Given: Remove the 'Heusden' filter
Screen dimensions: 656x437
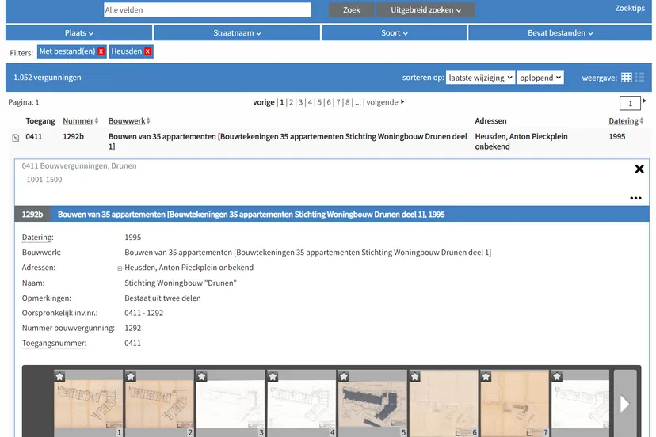Looking at the screenshot, I should pos(147,51).
